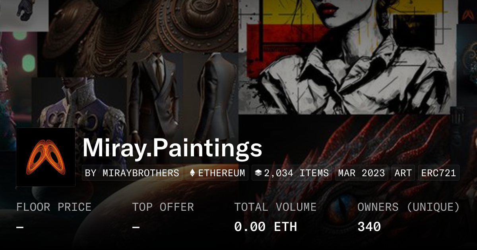
Task: Click the 340 owners count
Action: tap(369, 227)
